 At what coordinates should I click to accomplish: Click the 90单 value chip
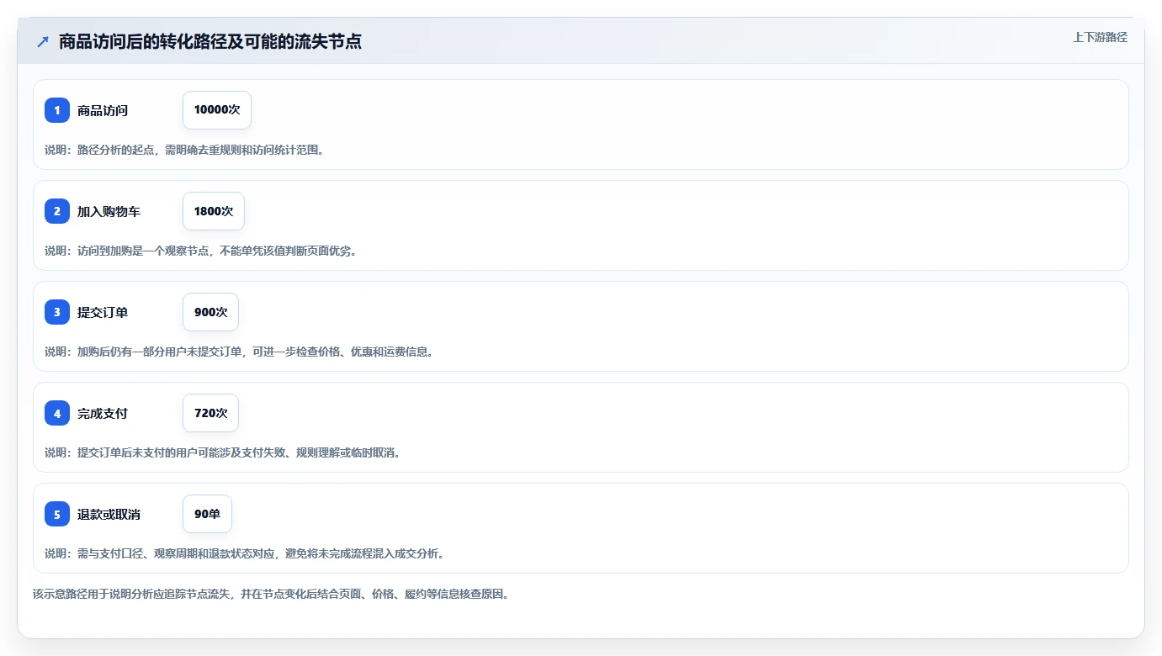(207, 514)
